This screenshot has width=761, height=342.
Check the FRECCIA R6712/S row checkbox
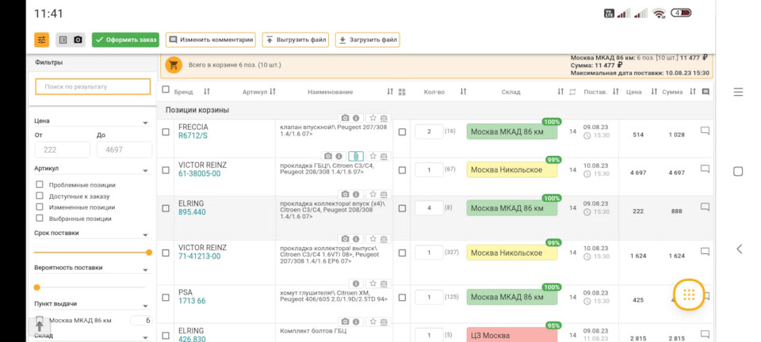(166, 131)
